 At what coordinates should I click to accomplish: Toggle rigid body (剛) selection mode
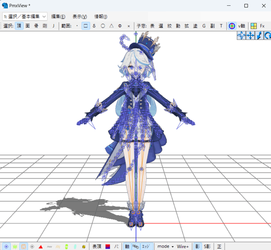click(45, 26)
